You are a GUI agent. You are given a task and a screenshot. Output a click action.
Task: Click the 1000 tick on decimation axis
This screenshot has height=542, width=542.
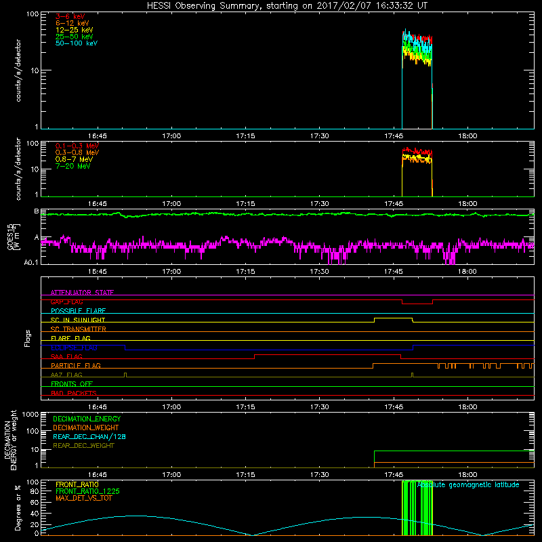(x=30, y=414)
